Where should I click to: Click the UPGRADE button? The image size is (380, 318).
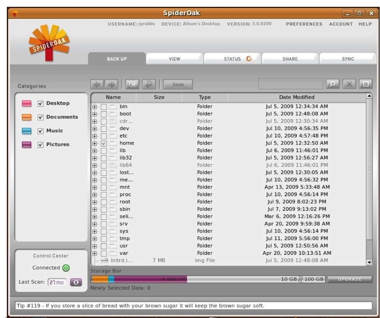pos(350,279)
